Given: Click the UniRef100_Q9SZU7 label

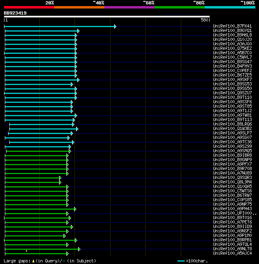Looking at the screenshot, I should (232, 93).
